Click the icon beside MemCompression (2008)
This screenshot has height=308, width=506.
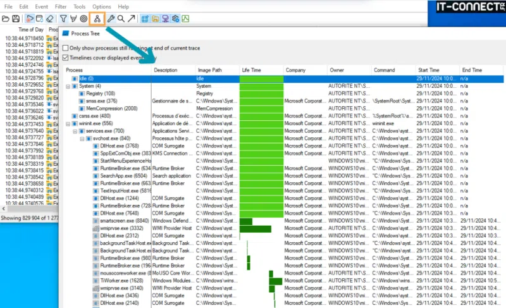point(82,109)
